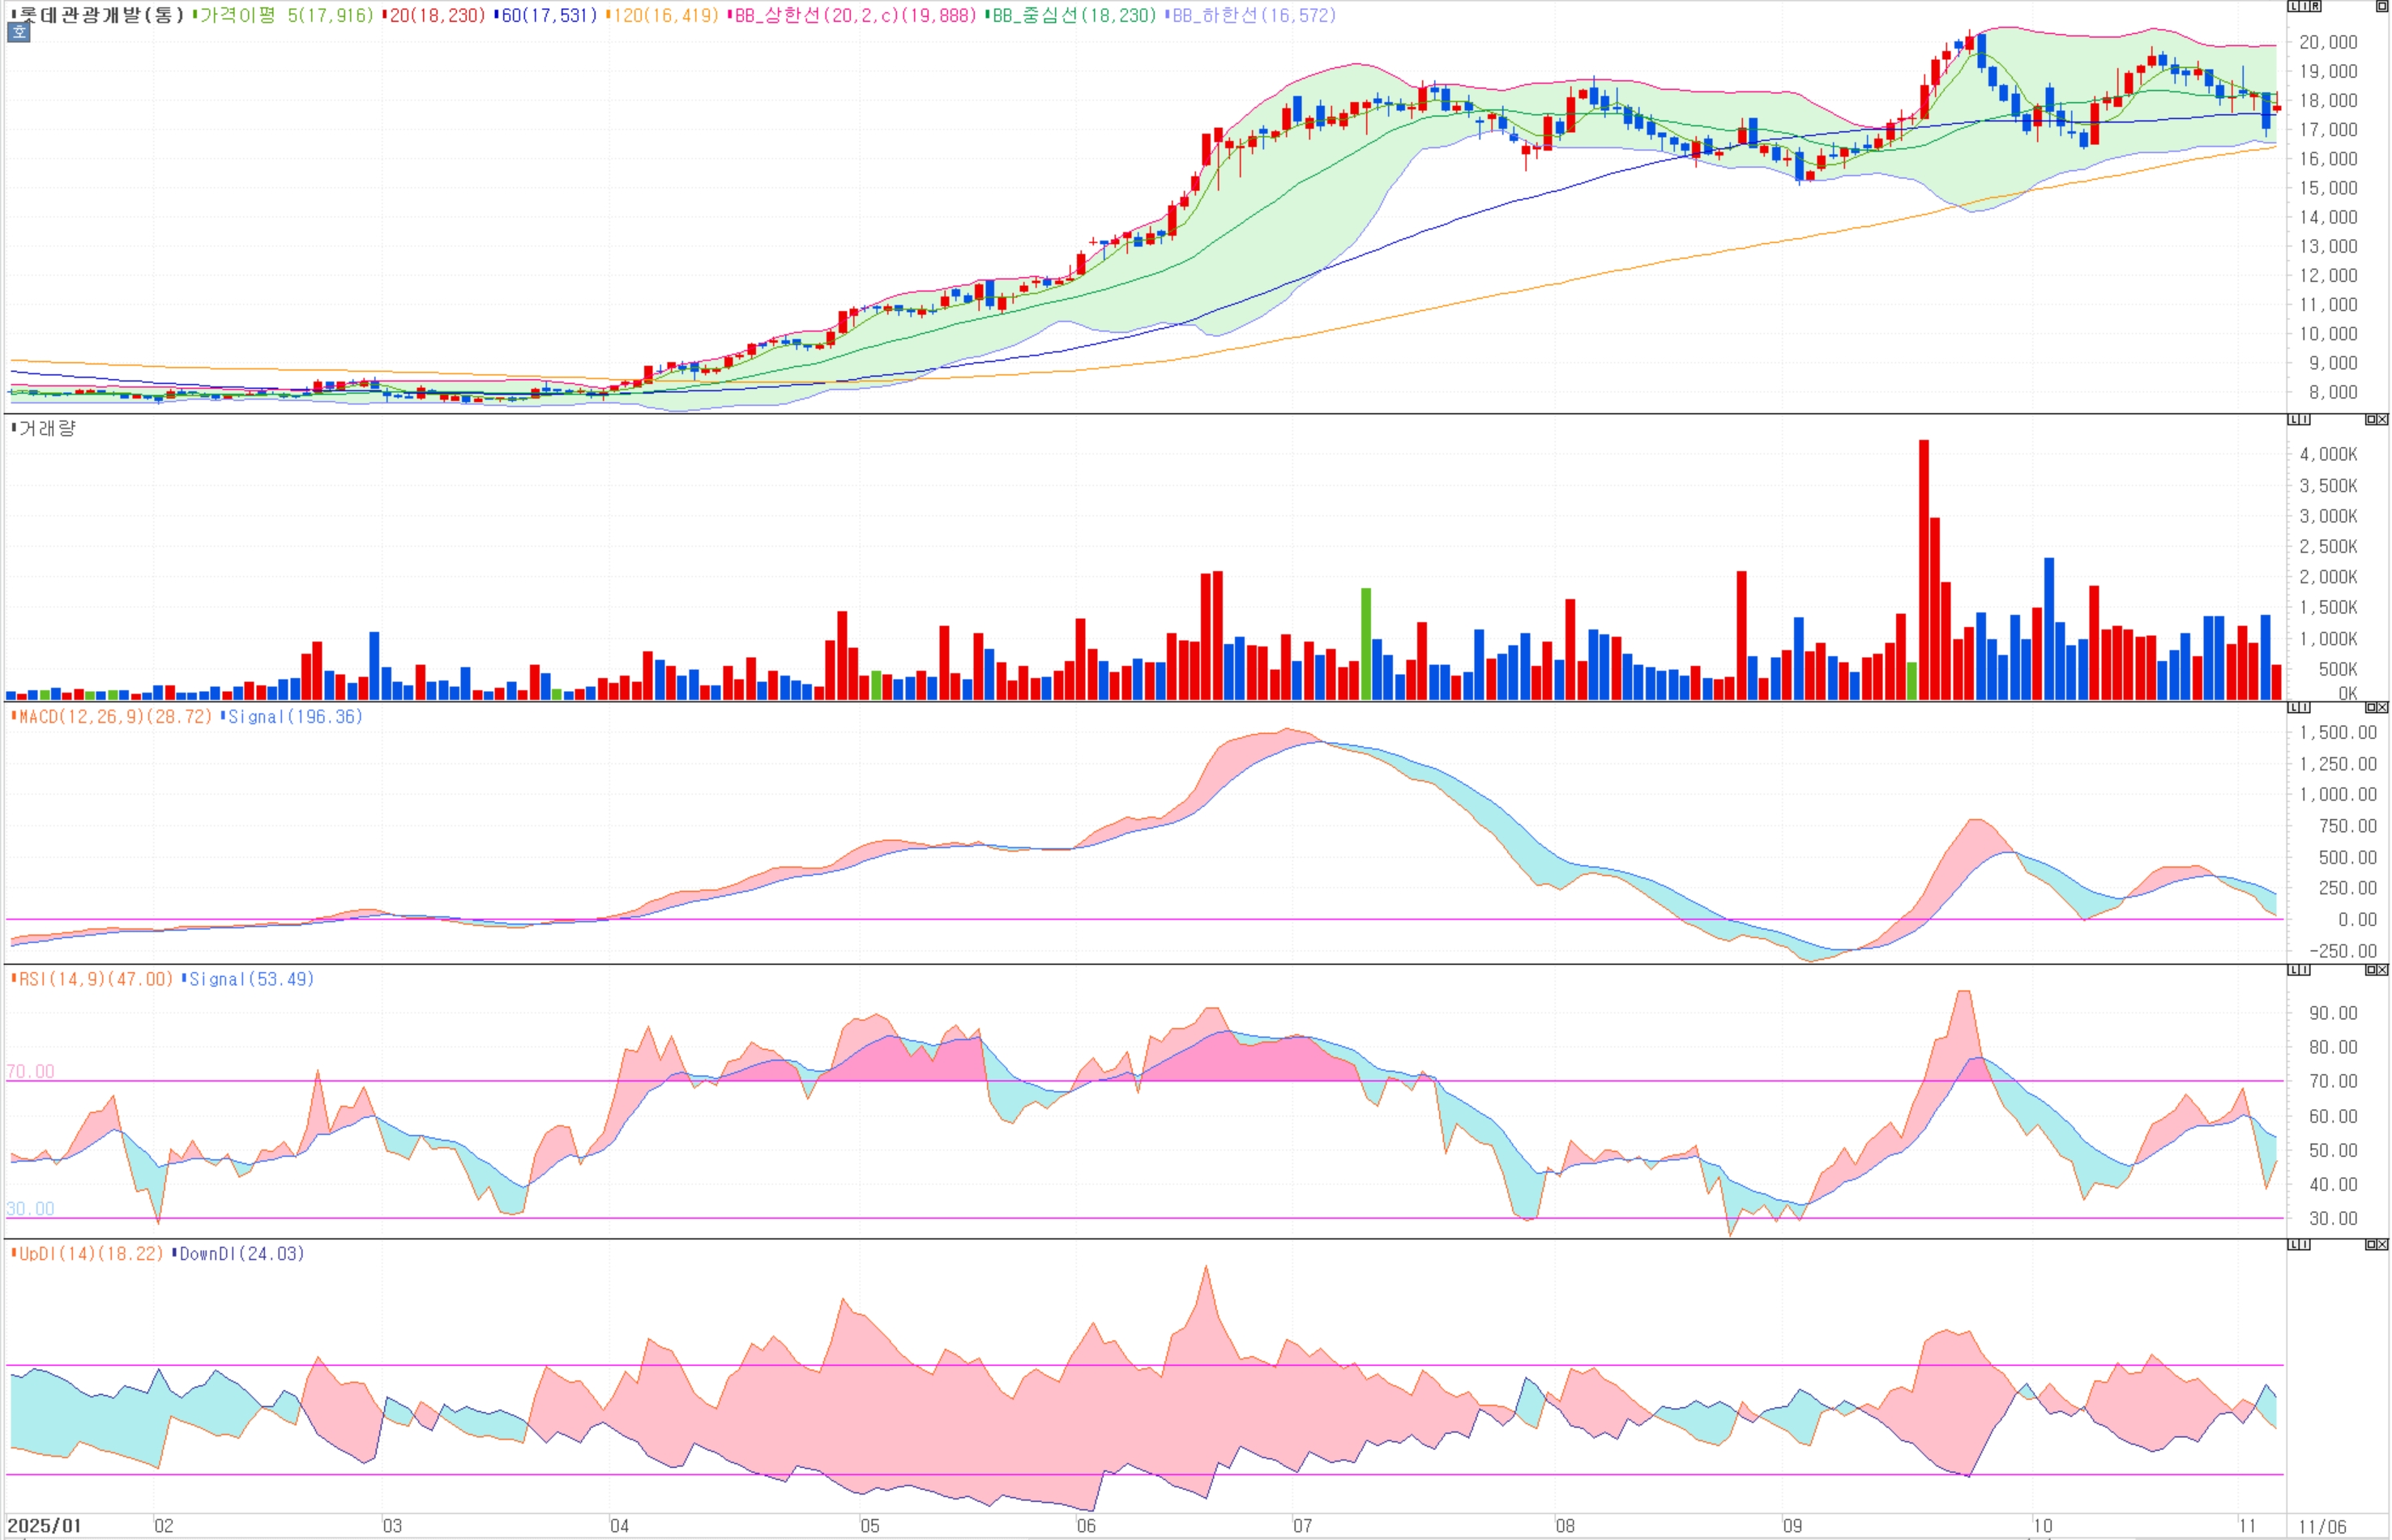Close the UpDI/DownDI indicator panel
Image resolution: width=2392 pixels, height=1540 pixels.
pos(2382,1245)
